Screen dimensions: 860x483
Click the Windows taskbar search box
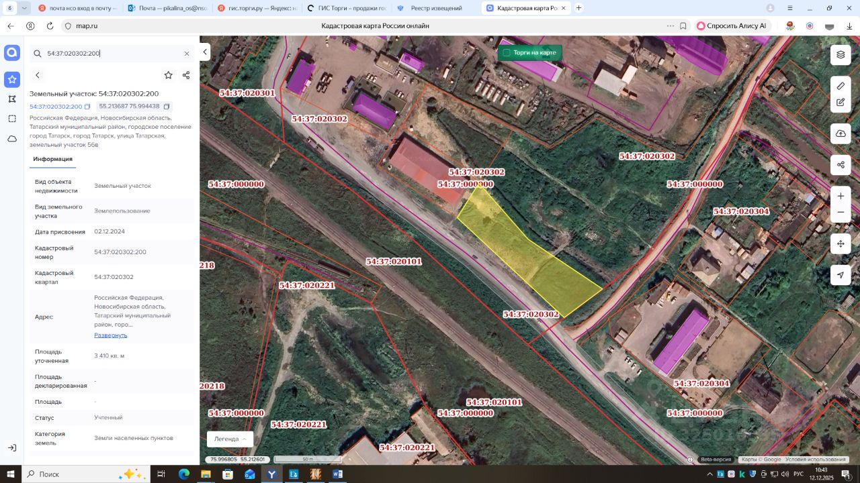click(85, 474)
